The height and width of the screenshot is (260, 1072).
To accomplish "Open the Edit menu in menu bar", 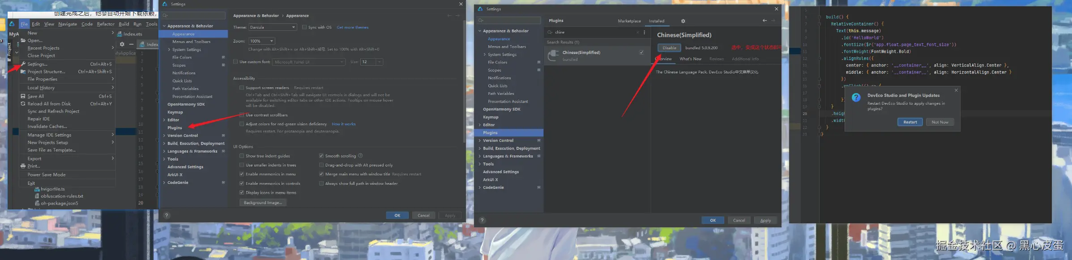I will [36, 24].
